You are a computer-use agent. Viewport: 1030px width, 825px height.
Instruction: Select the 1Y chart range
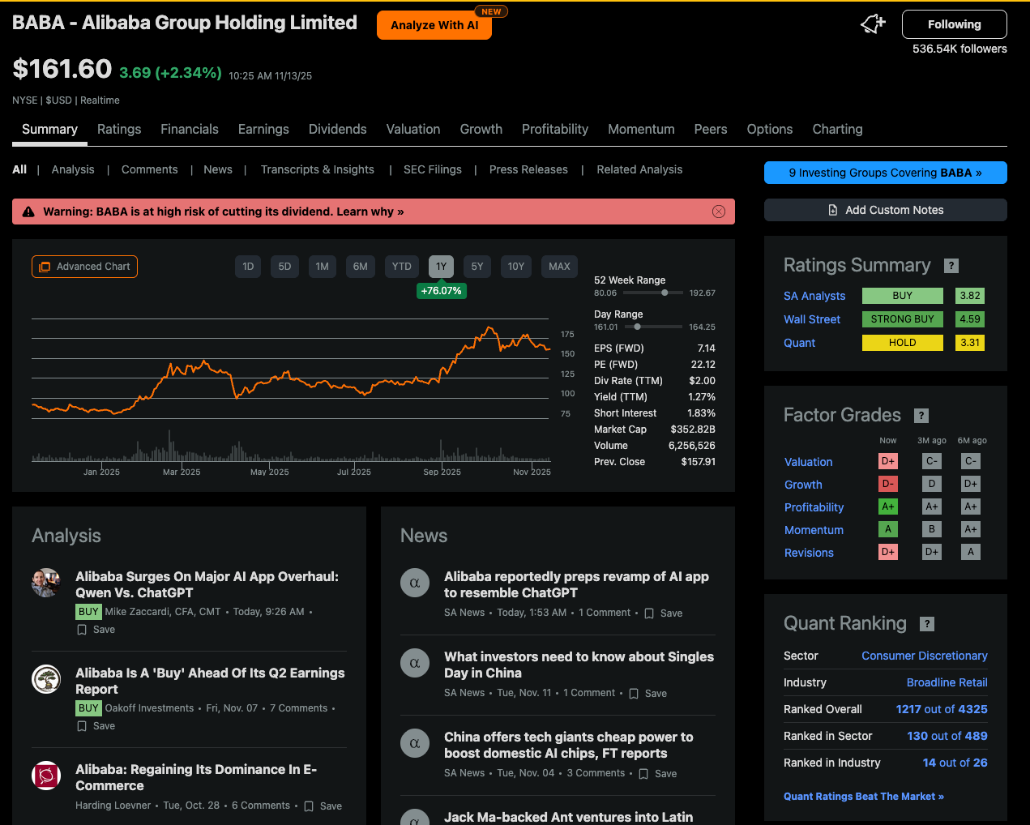point(441,267)
